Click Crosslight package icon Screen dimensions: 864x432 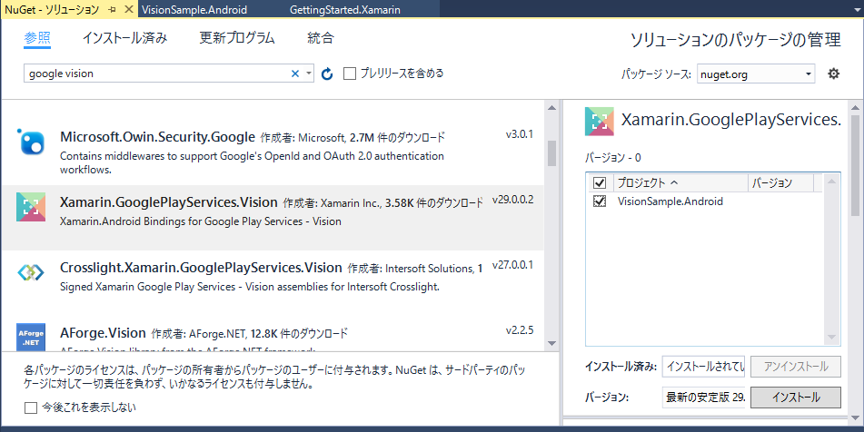31,272
